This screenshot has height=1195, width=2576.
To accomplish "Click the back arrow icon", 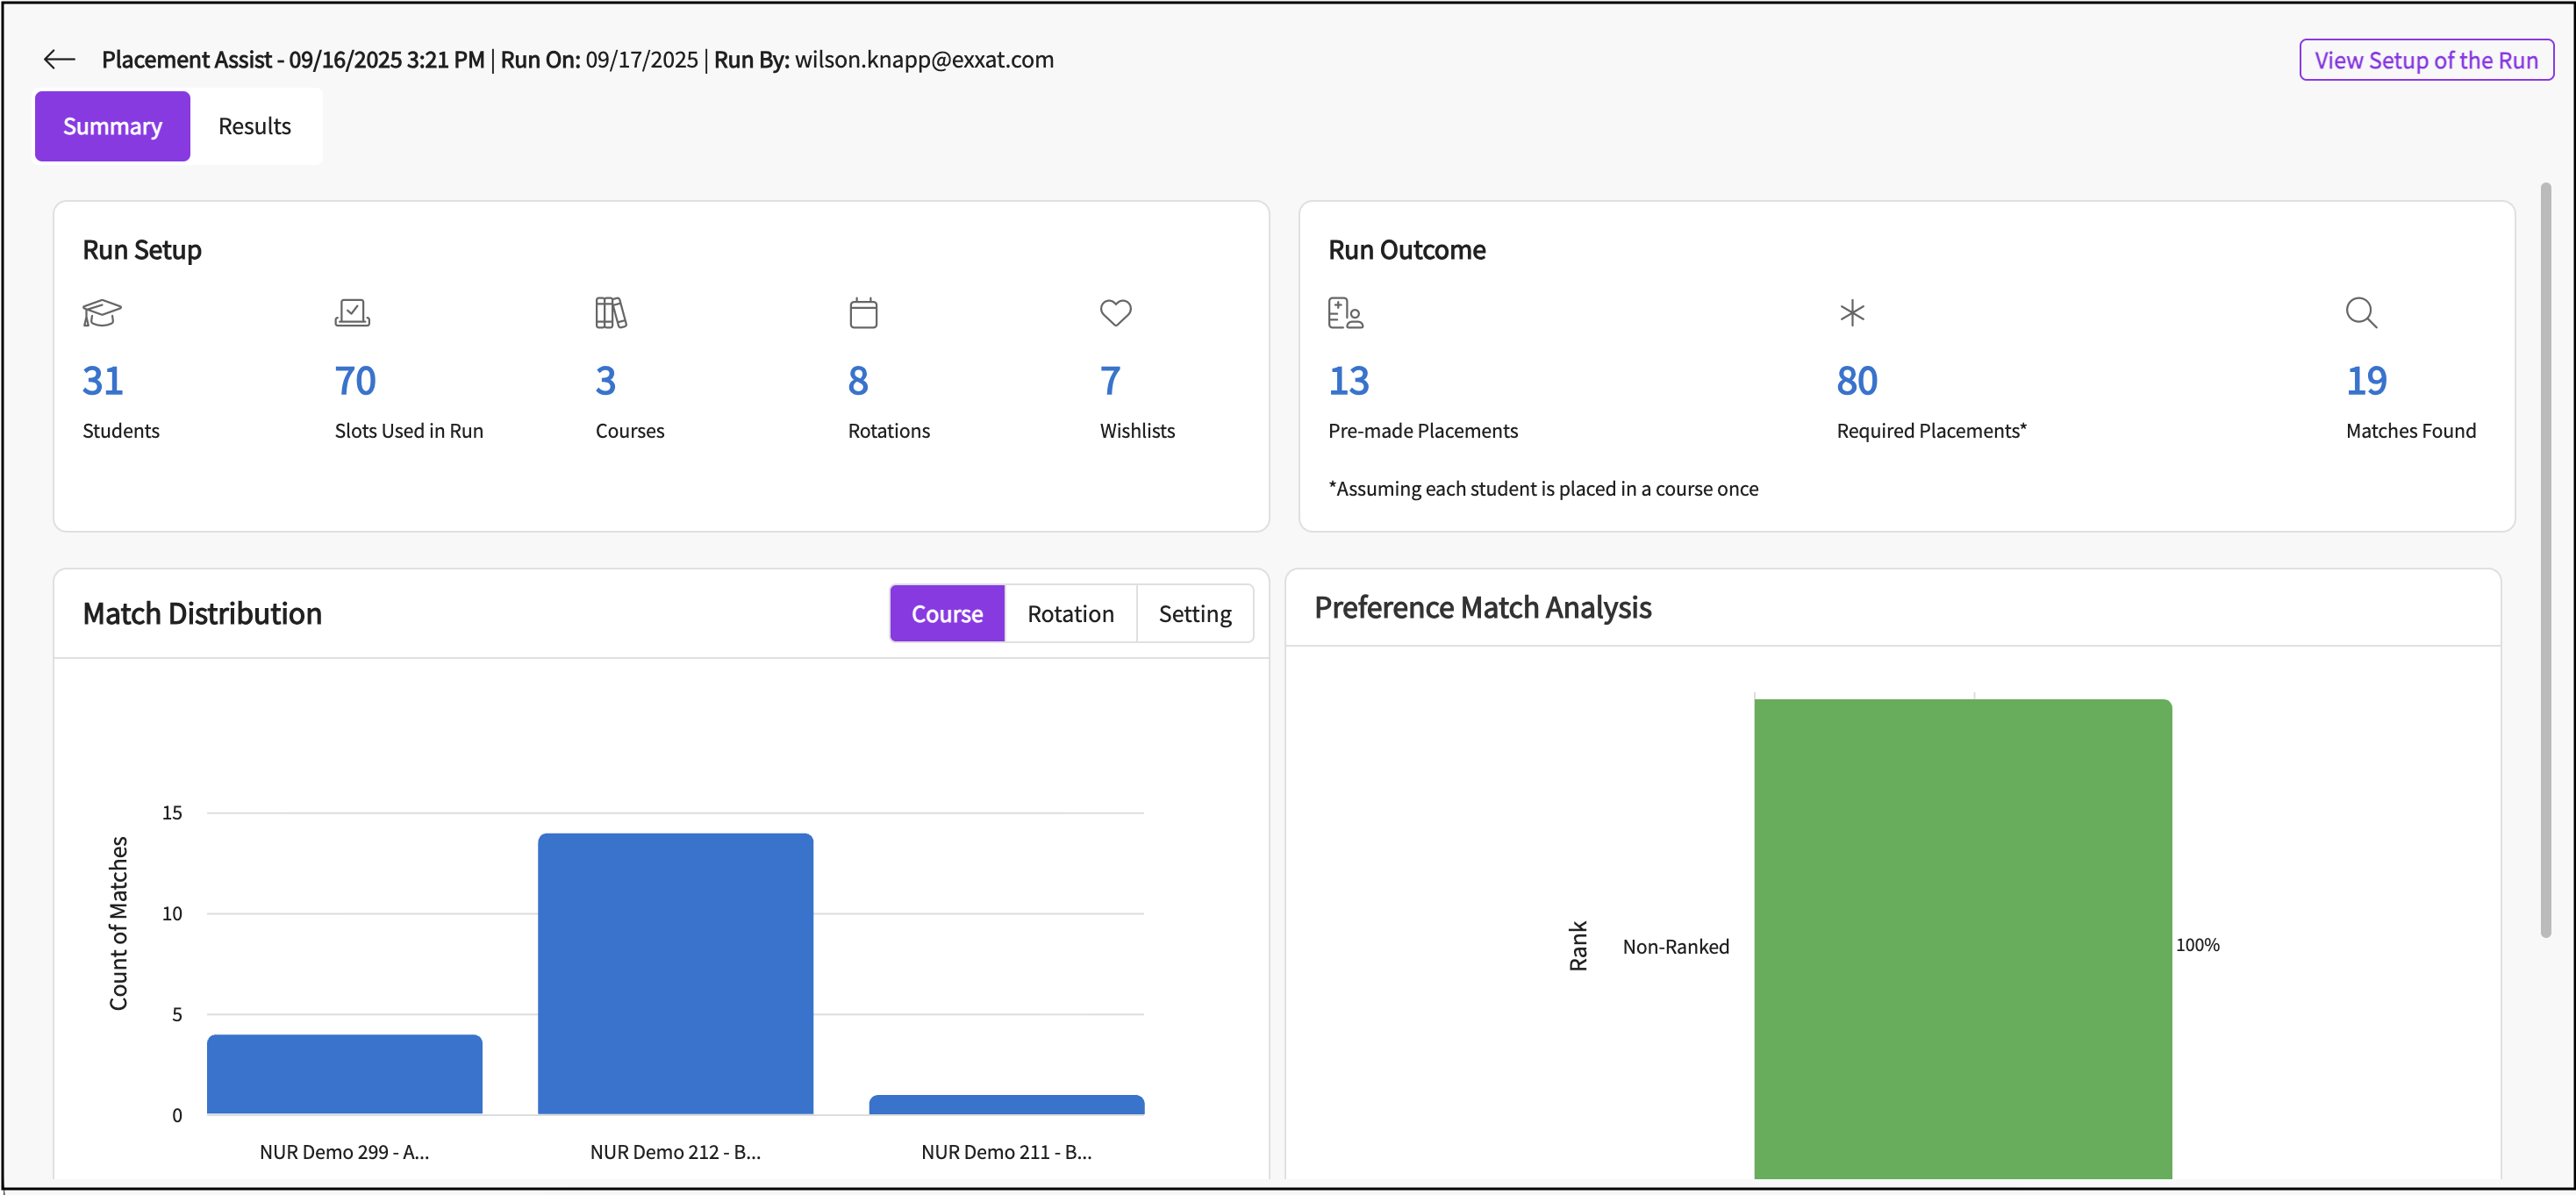I will point(59,60).
